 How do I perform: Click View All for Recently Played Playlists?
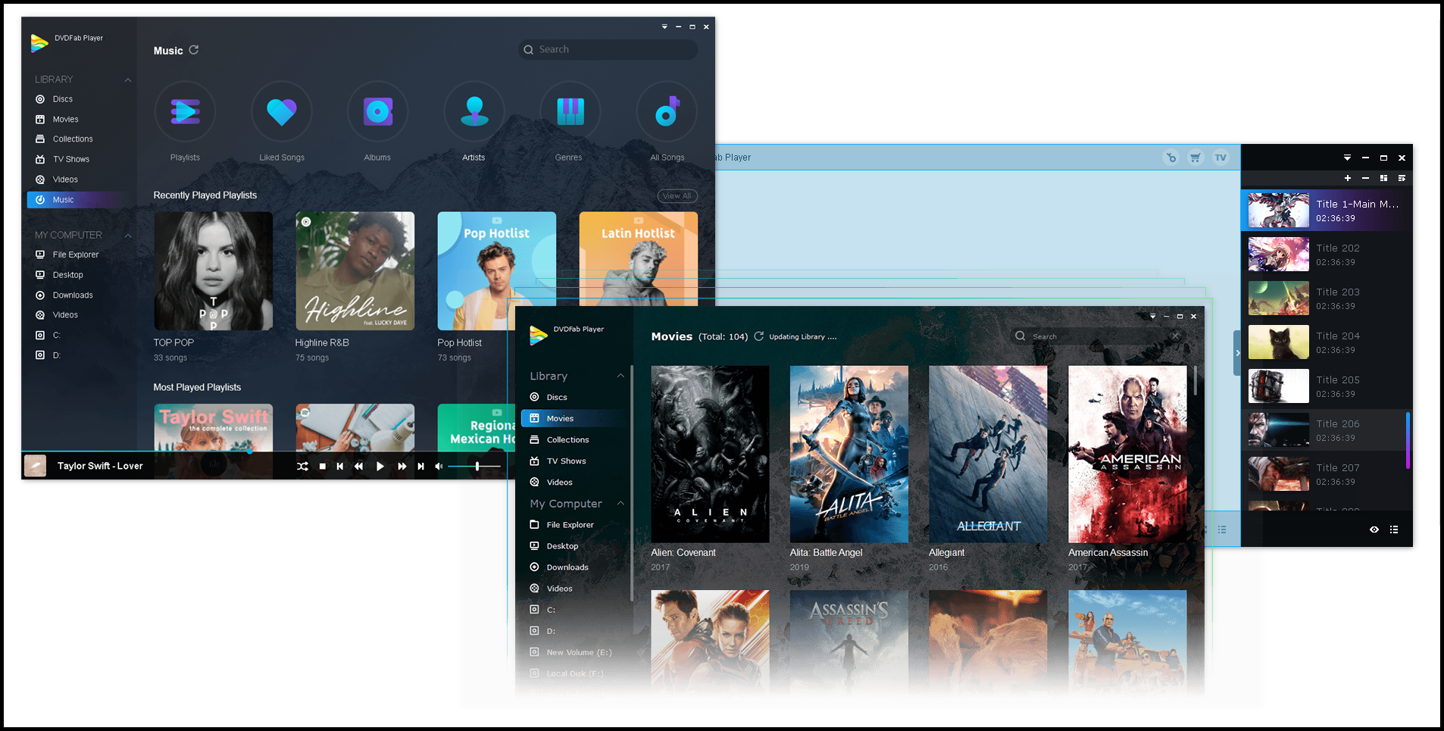(677, 196)
